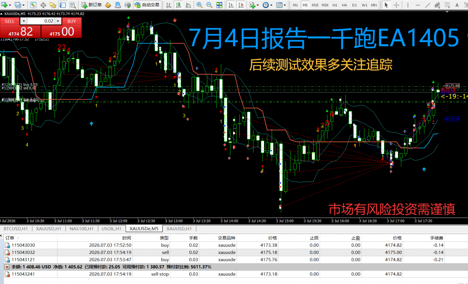The image size is (468, 284).
Task: Select the M5 timeframe
Action: [305, 5]
